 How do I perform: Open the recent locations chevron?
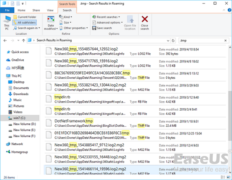click(18, 40)
